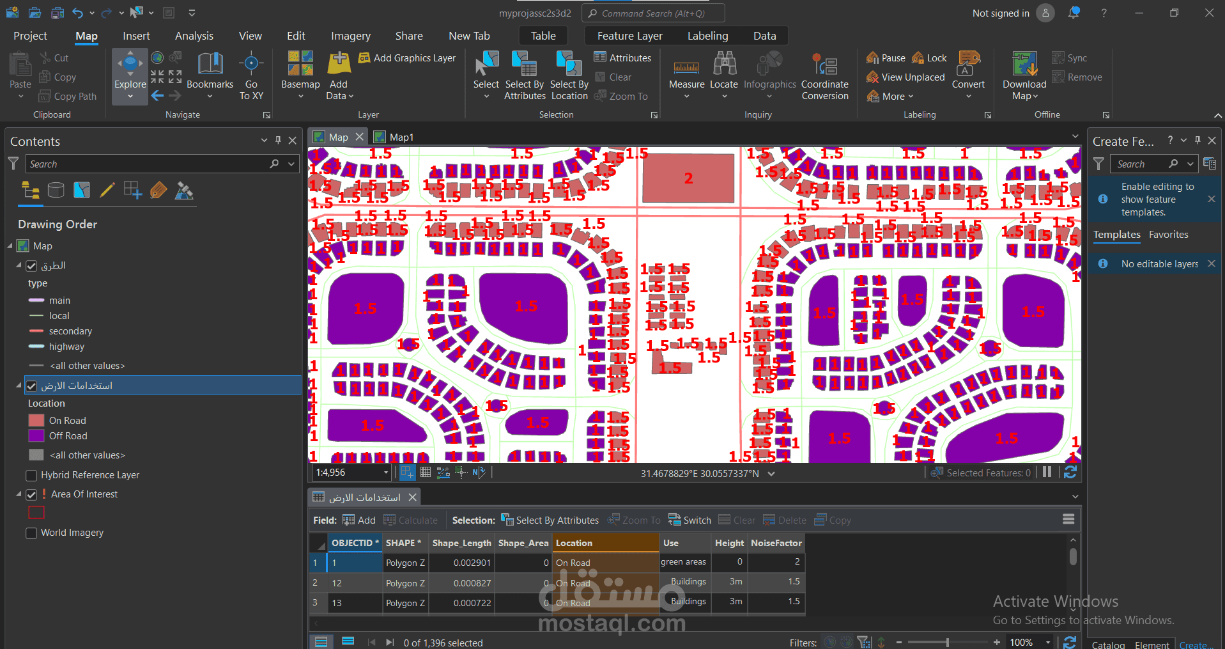Enable the World Imagery layer
The image size is (1225, 649).
click(x=31, y=533)
